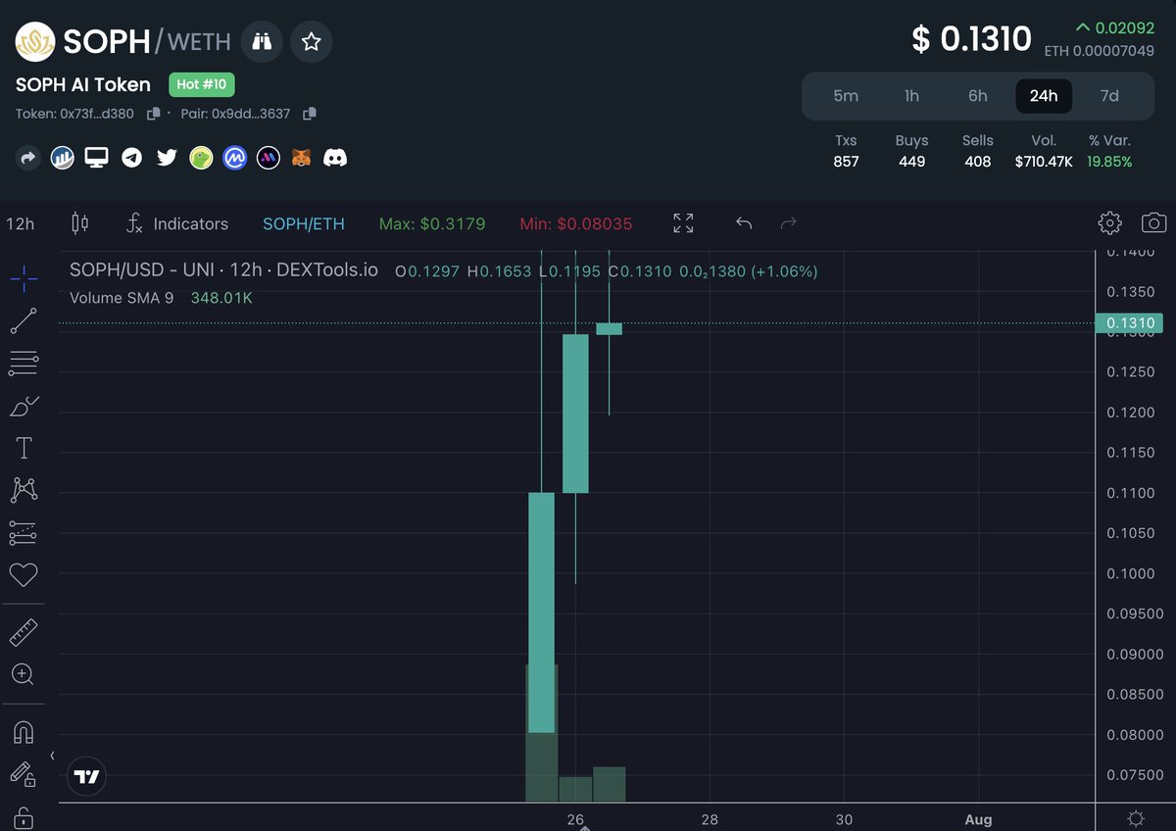Viewport: 1176px width, 831px height.
Task: Switch to the 7d timeframe tab
Action: pyautogui.click(x=1109, y=96)
